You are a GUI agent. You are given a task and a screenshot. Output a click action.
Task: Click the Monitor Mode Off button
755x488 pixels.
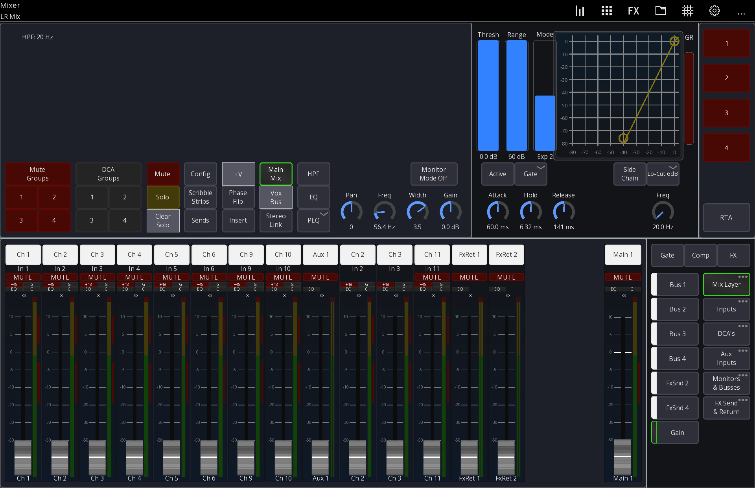pyautogui.click(x=434, y=174)
